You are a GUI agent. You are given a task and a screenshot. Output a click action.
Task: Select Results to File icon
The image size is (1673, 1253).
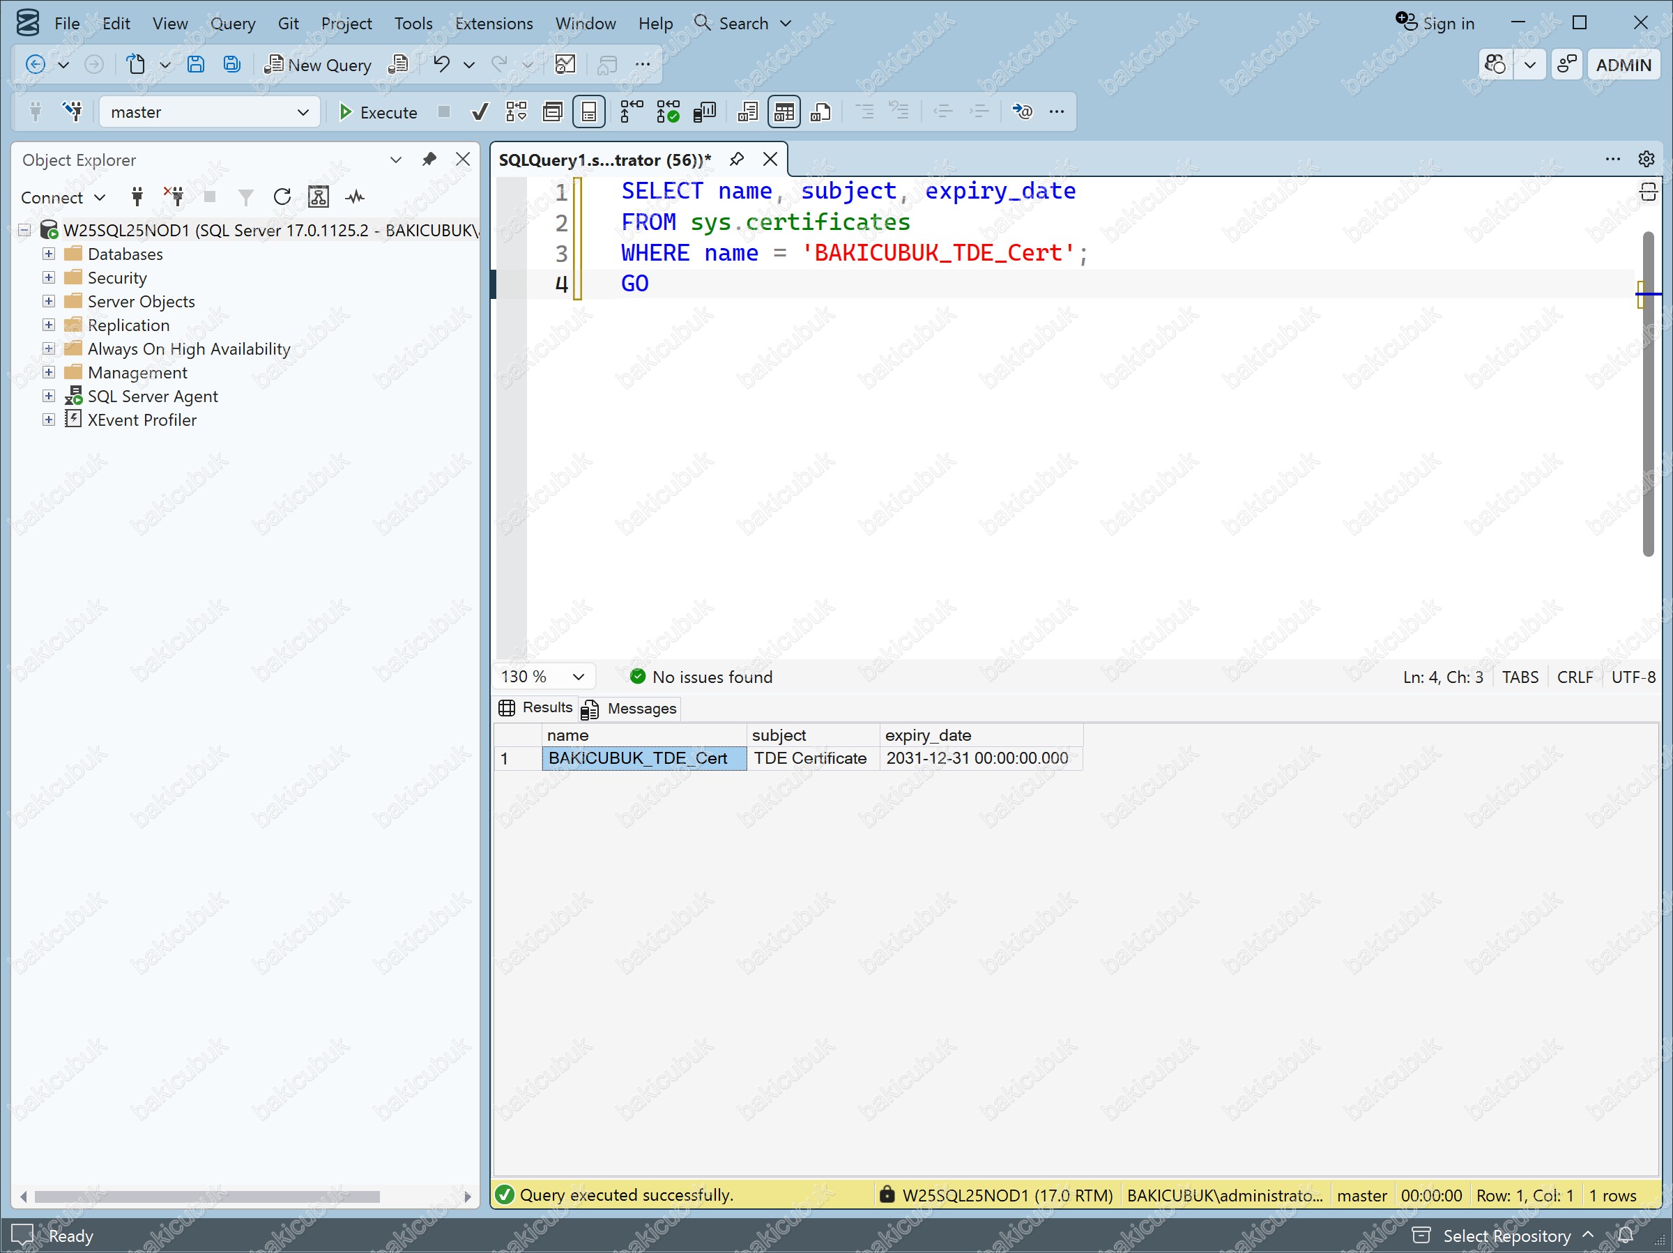(x=820, y=112)
